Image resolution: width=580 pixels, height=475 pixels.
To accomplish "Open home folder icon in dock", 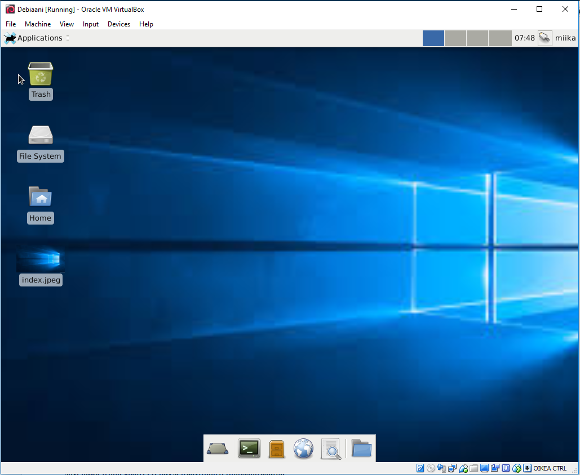I will point(361,448).
